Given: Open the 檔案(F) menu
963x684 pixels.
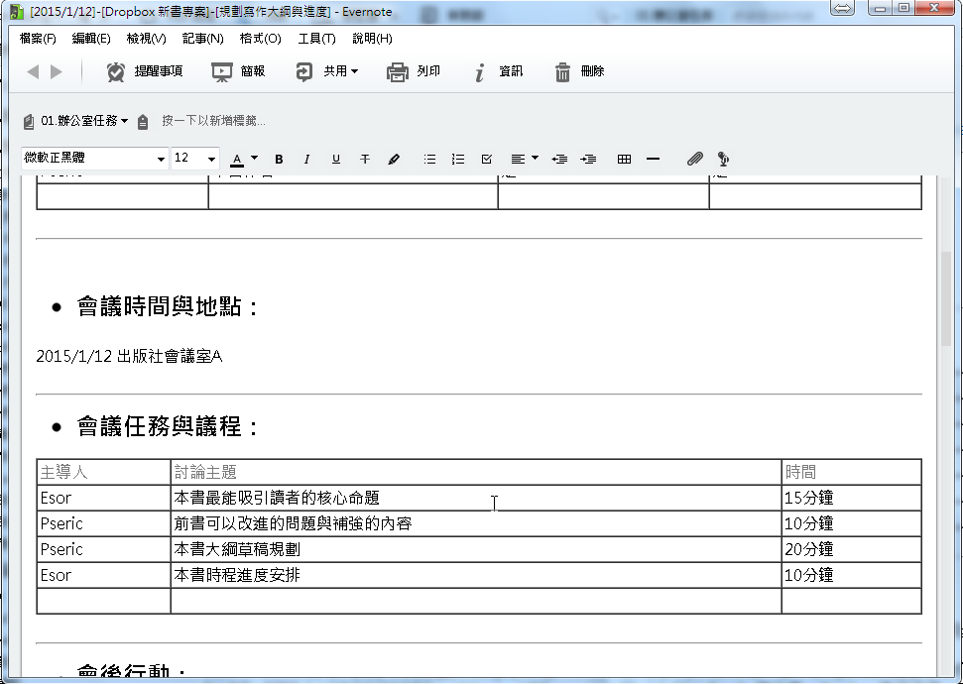Looking at the screenshot, I should coord(38,39).
